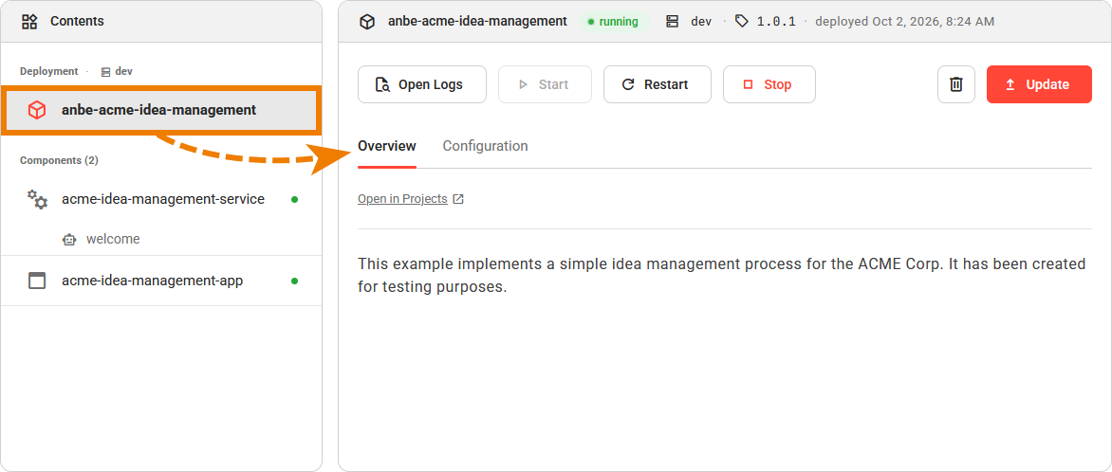Click the running status badge
The image size is (1112, 472).
pos(614,21)
